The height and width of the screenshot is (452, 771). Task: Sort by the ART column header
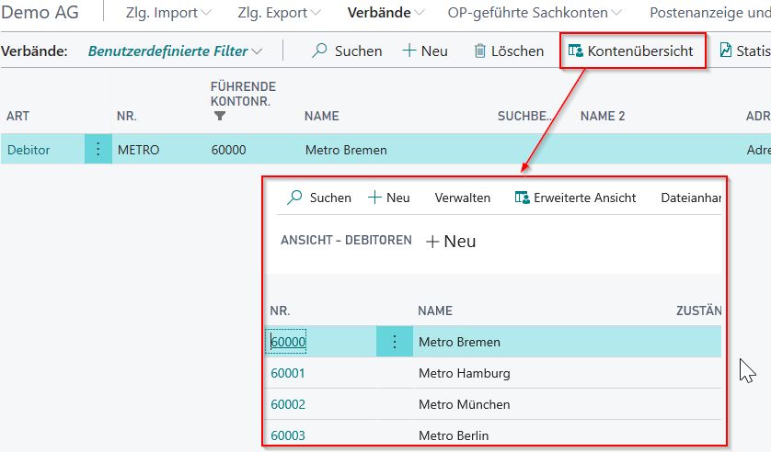tap(17, 117)
